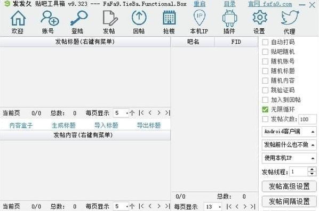Click the 发帖标题(右键有菜单) column header
This screenshot has width=319, height=211.
pyautogui.click(x=85, y=42)
